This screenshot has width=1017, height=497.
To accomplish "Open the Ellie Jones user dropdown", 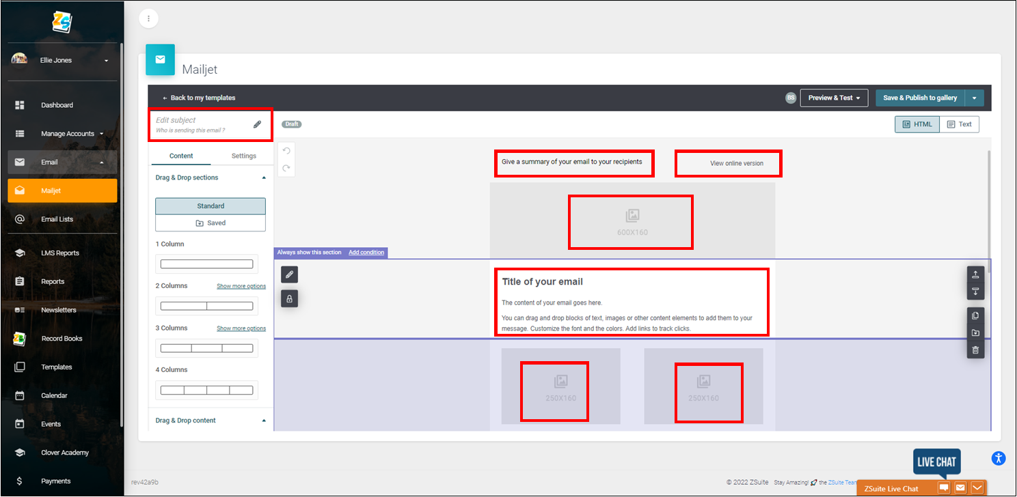I will [x=63, y=60].
